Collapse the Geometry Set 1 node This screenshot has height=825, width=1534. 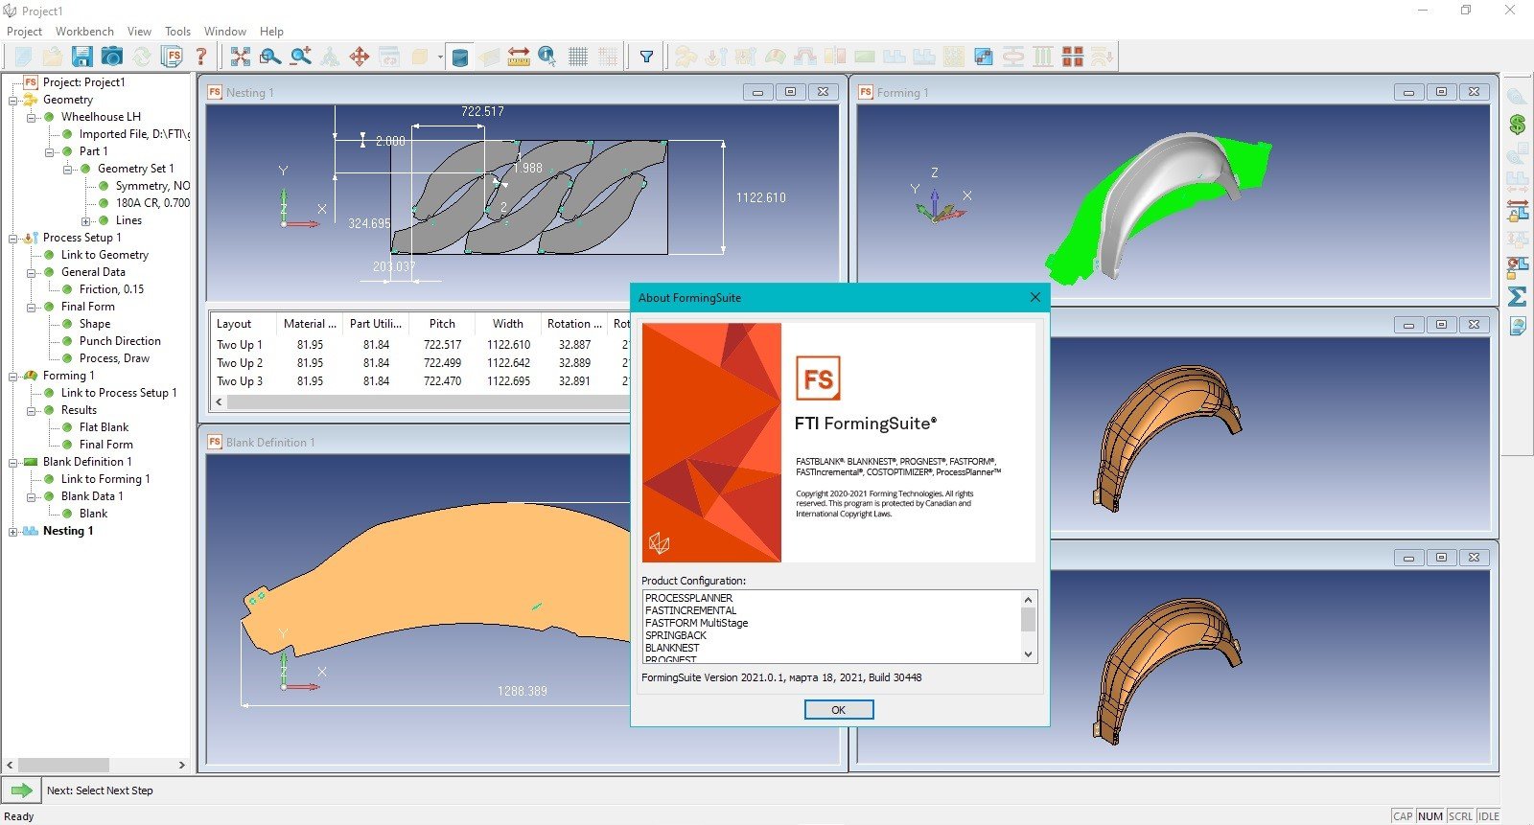tap(68, 169)
